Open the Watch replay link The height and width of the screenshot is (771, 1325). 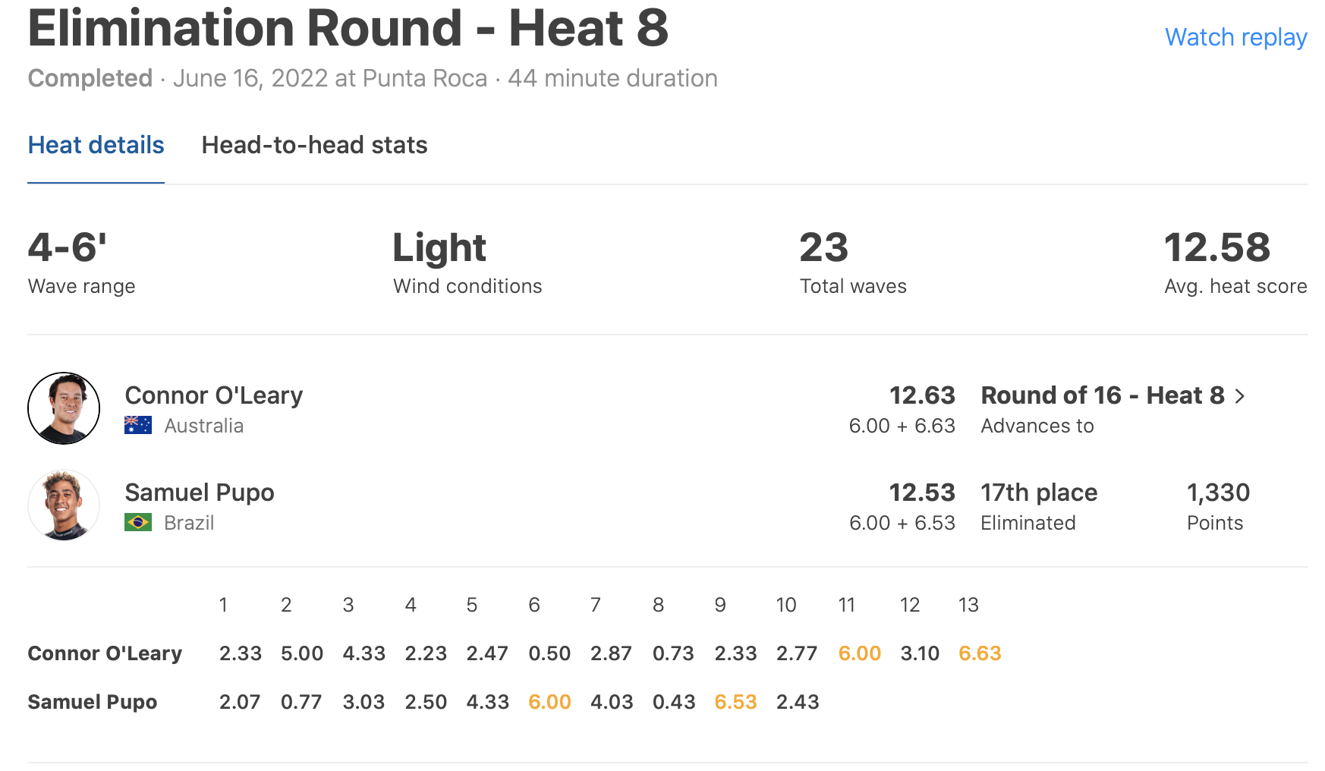(x=1235, y=37)
